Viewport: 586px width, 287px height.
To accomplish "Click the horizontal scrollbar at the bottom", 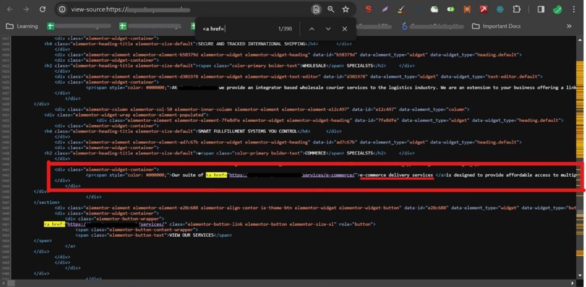I will 288,283.
